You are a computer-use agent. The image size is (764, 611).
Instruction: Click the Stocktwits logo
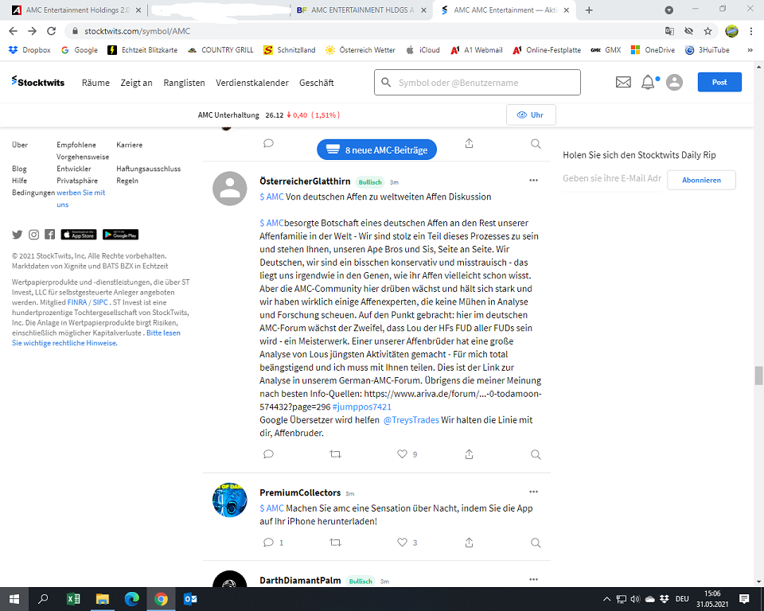[x=38, y=82]
